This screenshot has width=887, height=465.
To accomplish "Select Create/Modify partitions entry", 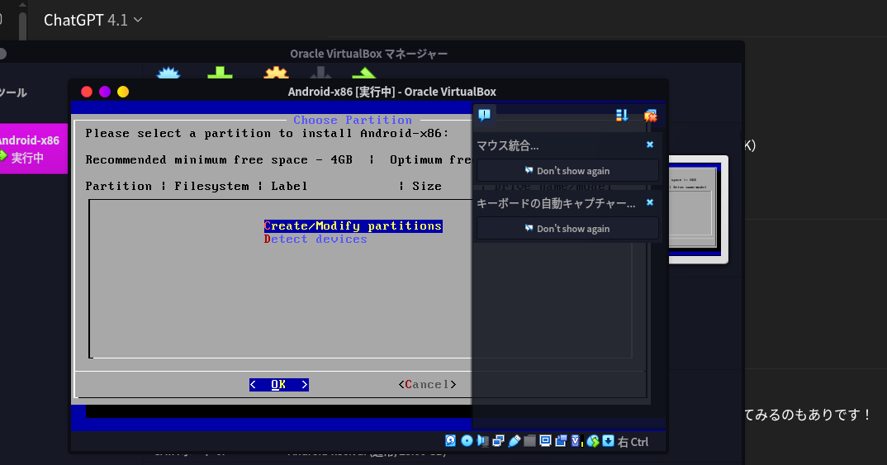I will coord(353,225).
